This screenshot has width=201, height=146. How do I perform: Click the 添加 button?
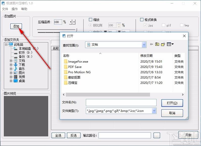[16, 26]
